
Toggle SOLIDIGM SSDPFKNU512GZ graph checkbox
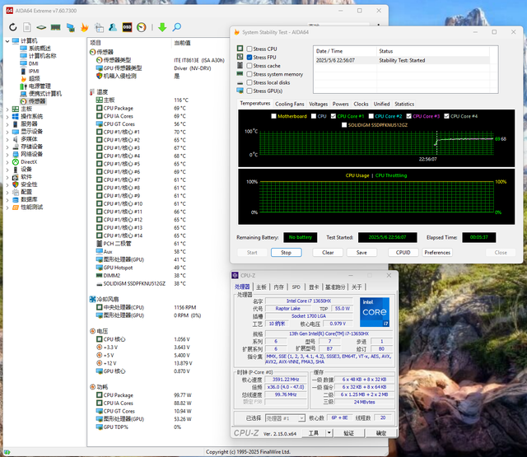click(344, 125)
